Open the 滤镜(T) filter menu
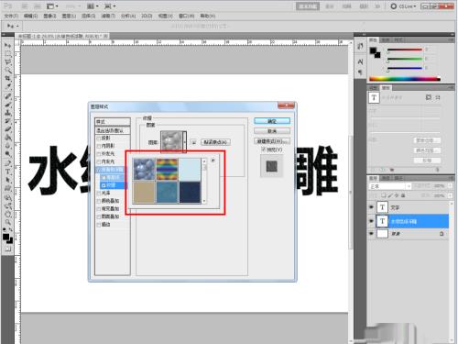The image size is (458, 344). (108, 16)
